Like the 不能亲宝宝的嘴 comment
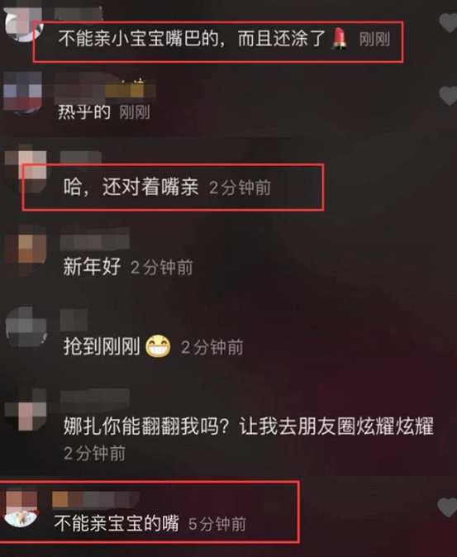The image size is (457, 557). coord(447,507)
